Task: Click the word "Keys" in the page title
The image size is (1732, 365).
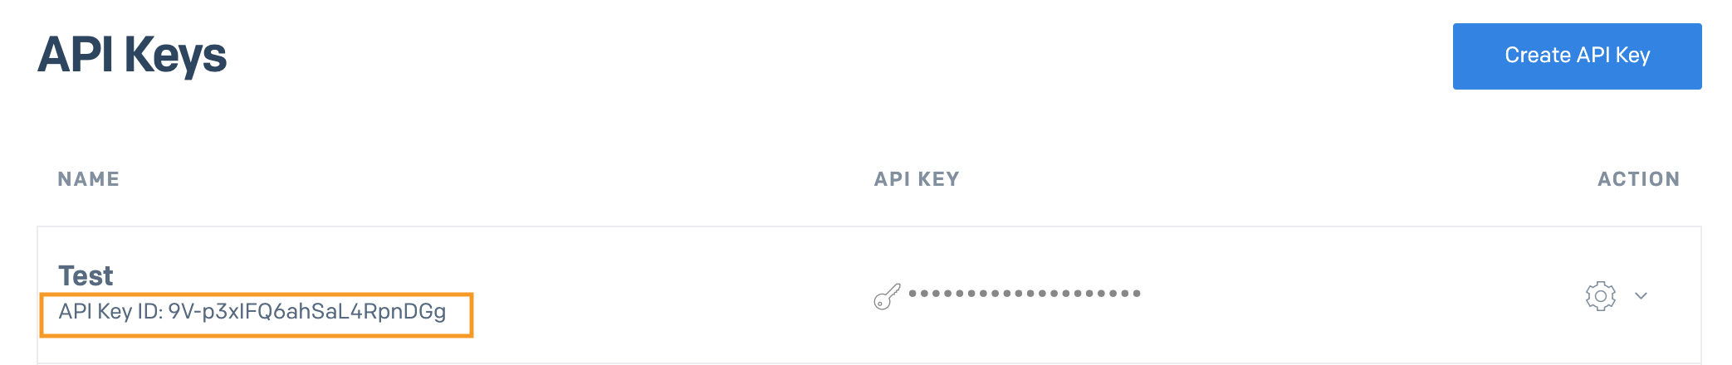Action: 175,56
